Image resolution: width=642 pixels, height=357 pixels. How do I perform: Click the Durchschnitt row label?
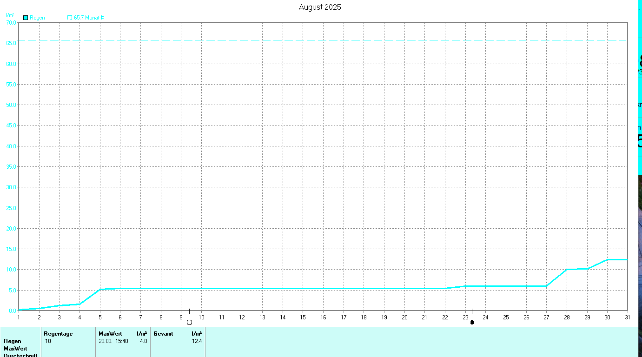click(x=20, y=355)
